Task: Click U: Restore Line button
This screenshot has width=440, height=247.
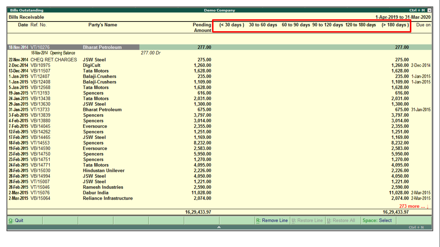Action: pyautogui.click(x=307, y=221)
